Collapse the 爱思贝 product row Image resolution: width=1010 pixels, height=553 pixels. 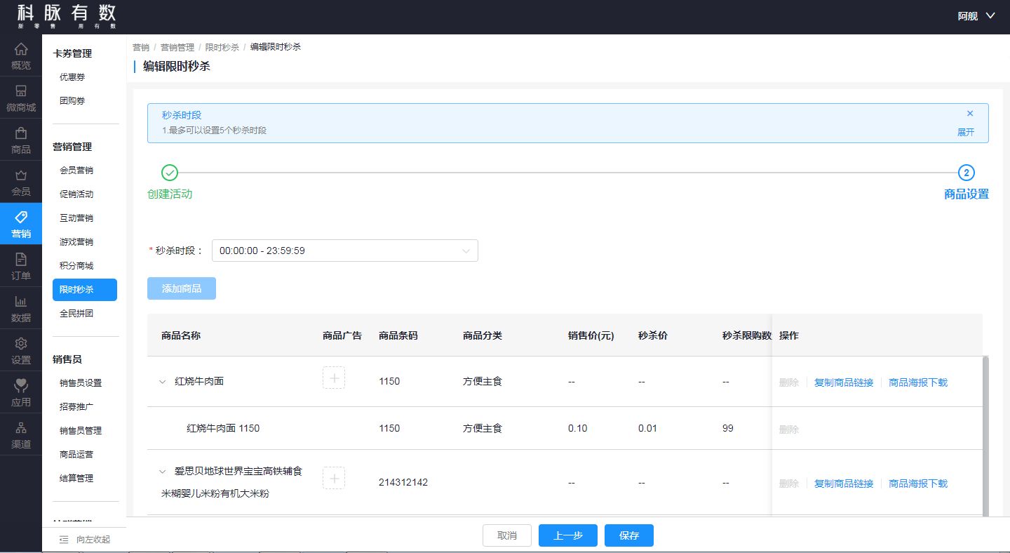pyautogui.click(x=163, y=472)
